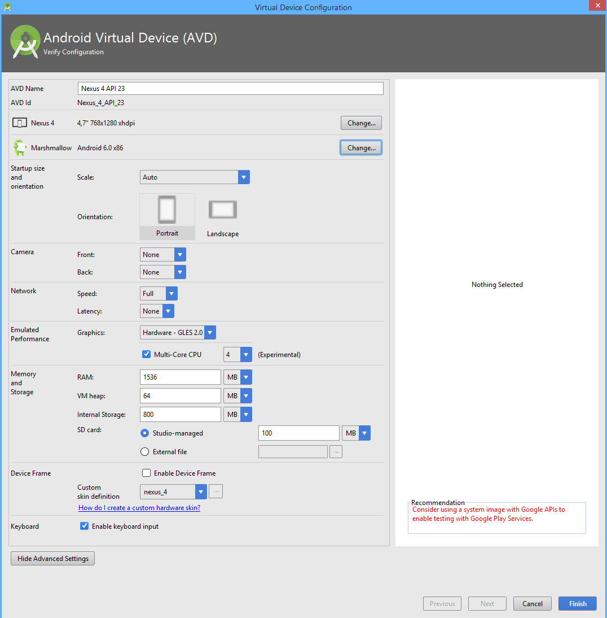Viewport: 607px width, 618px height.
Task: Enable Device Frame checkbox
Action: (147, 473)
